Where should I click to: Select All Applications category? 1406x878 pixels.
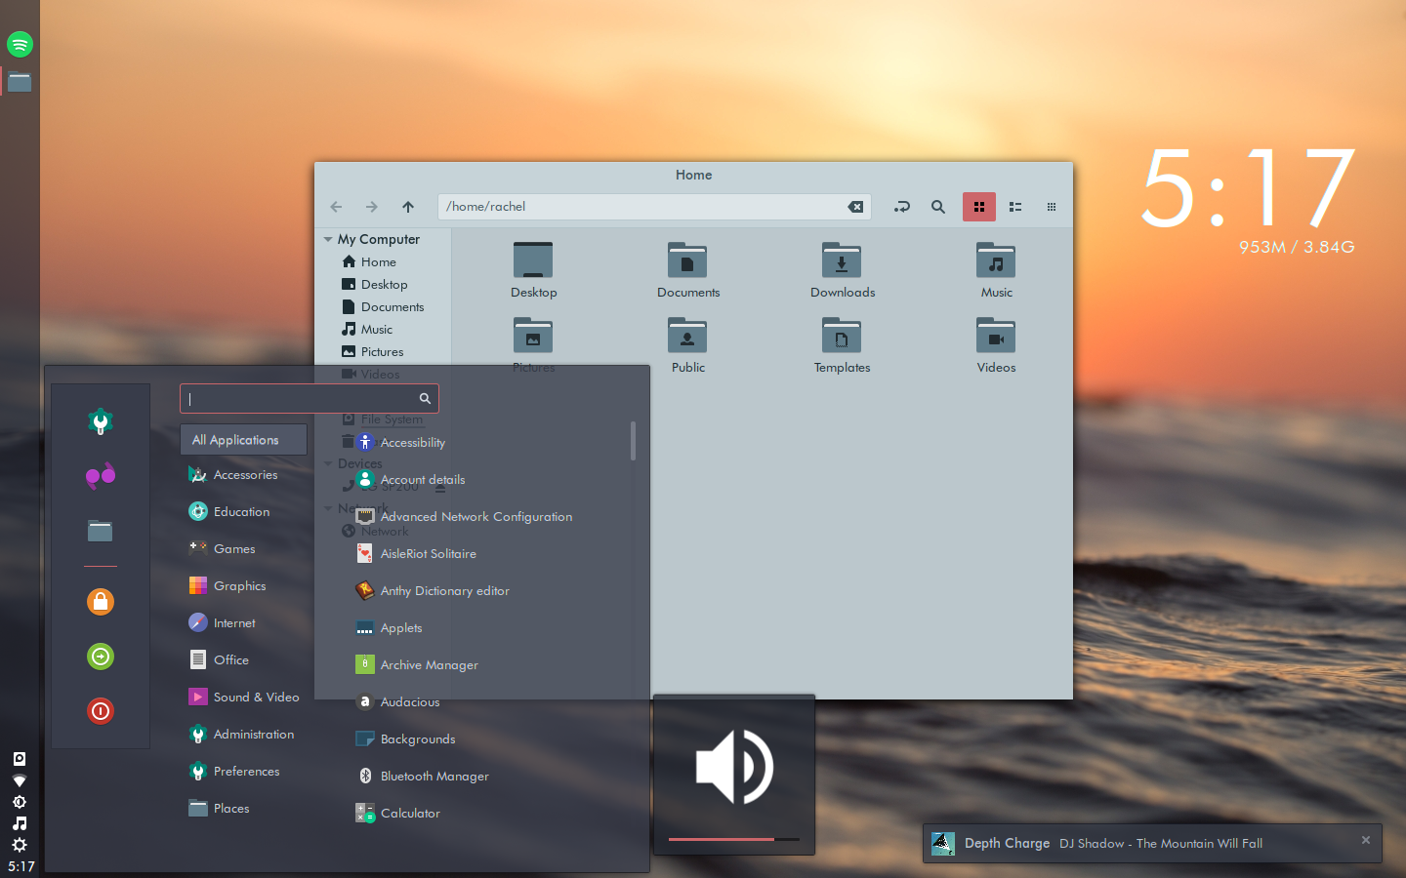(x=243, y=440)
